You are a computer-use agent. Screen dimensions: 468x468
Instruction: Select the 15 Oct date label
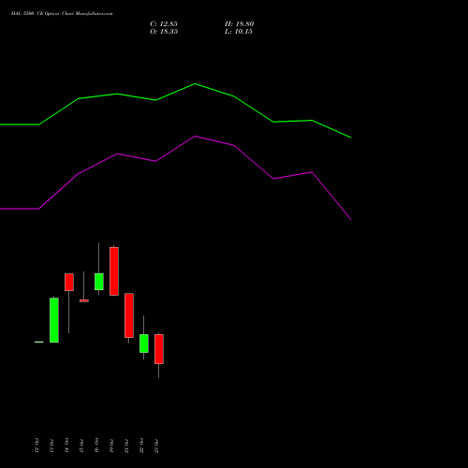click(x=81, y=446)
